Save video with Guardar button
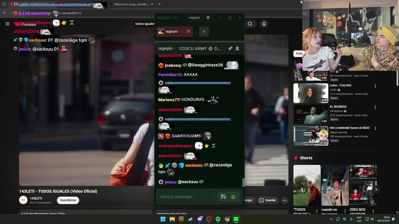Image resolution: width=399 pixels, height=224 pixels. (268, 200)
